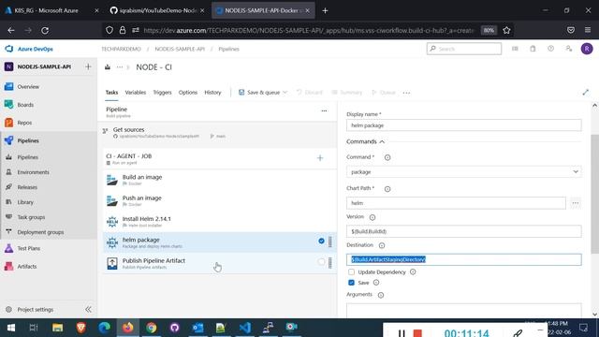The image size is (599, 337).
Task: Click the vertical scrollbar of task panel
Action: [x=594, y=194]
